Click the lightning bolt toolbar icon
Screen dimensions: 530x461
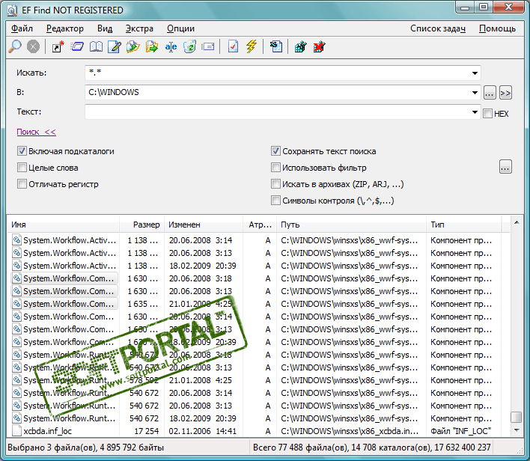[252, 46]
